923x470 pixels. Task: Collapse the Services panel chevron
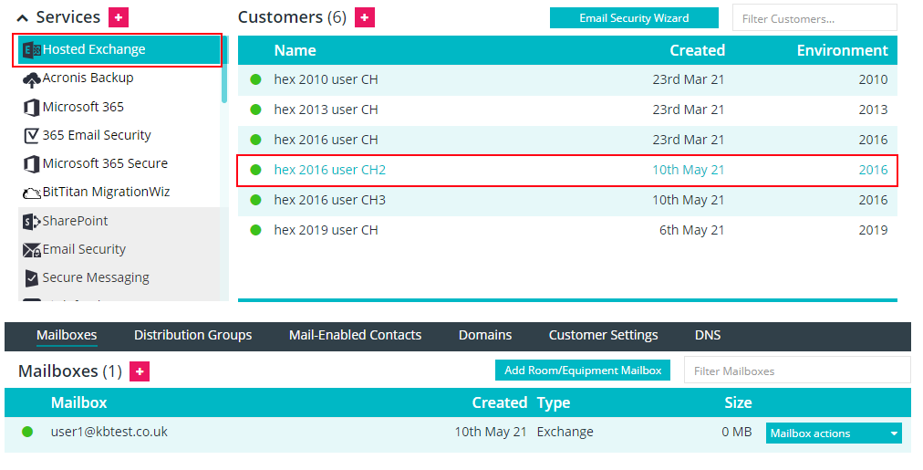click(x=23, y=18)
